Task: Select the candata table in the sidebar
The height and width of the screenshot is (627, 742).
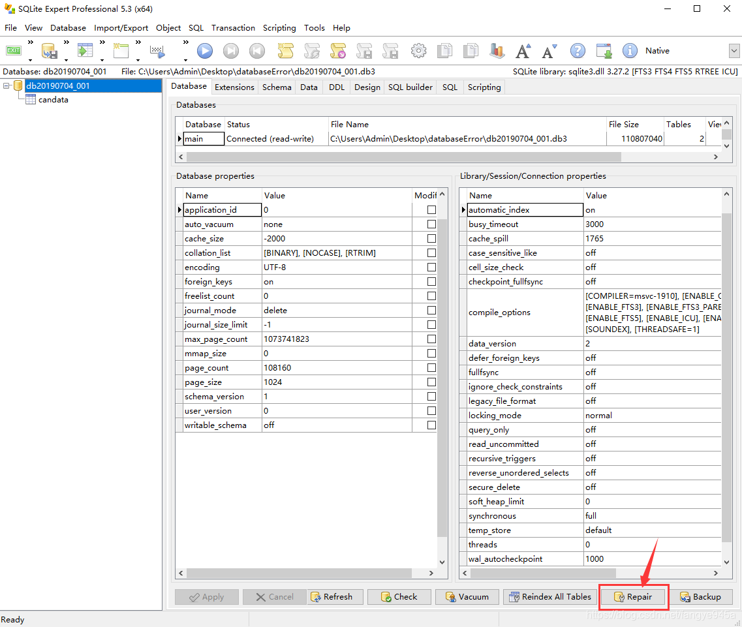Action: pyautogui.click(x=52, y=99)
